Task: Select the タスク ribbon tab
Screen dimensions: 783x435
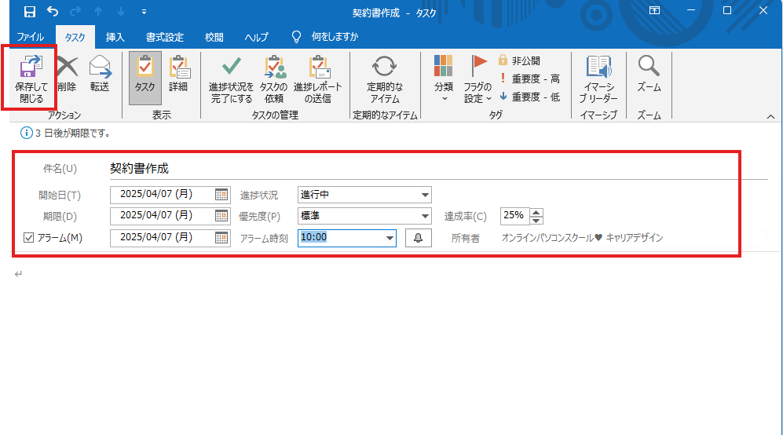Action: 75,37
